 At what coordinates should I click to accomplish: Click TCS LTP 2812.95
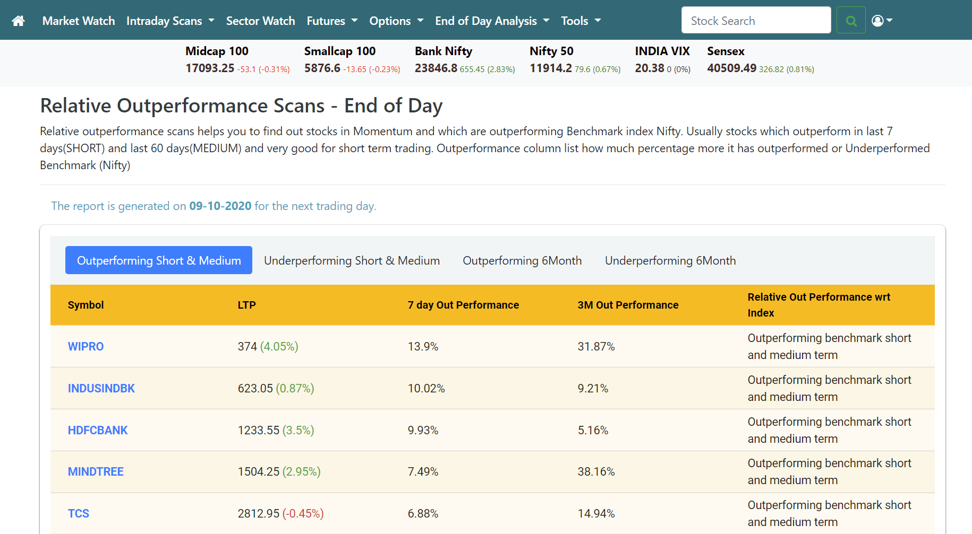[x=259, y=513]
